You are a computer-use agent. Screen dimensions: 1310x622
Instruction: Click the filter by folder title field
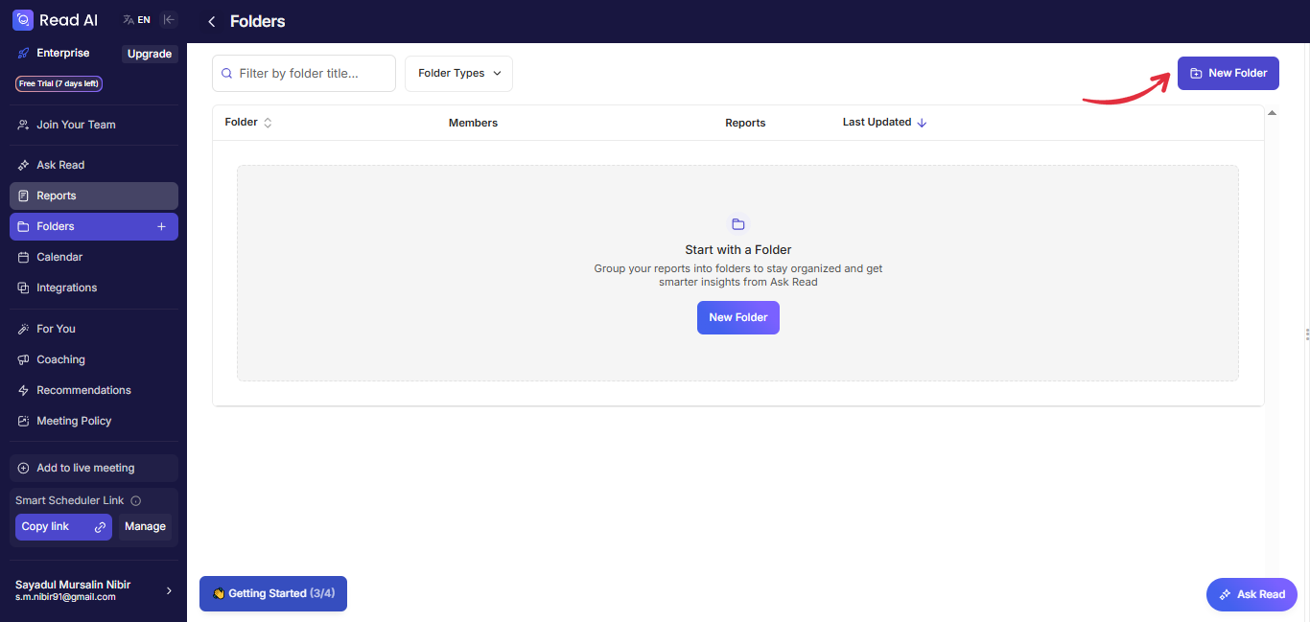(x=304, y=74)
